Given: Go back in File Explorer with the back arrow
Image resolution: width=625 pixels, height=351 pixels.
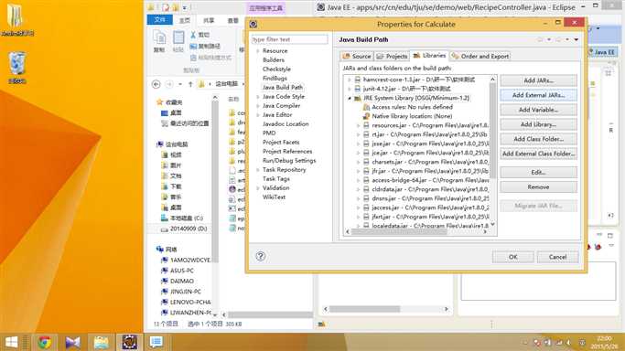Looking at the screenshot, I should (x=156, y=84).
